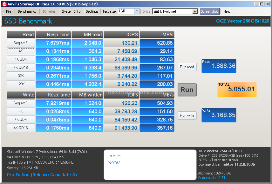Viewport: 272px width, 184px height.
Task: Click inside the Drives/Notes text box
Action: click(x=150, y=165)
